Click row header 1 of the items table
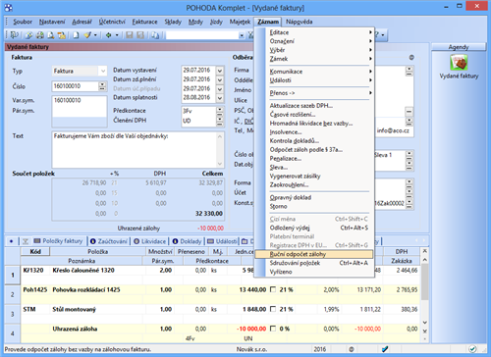This screenshot has width=491, height=357. [13, 275]
